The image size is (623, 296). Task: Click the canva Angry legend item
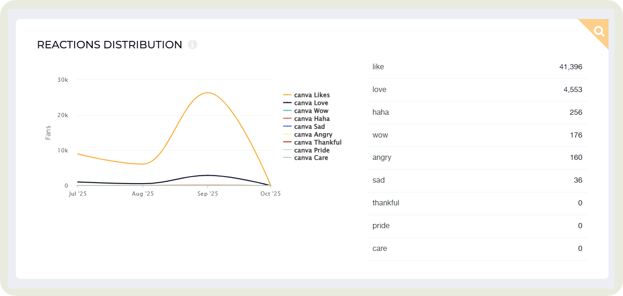pos(313,134)
